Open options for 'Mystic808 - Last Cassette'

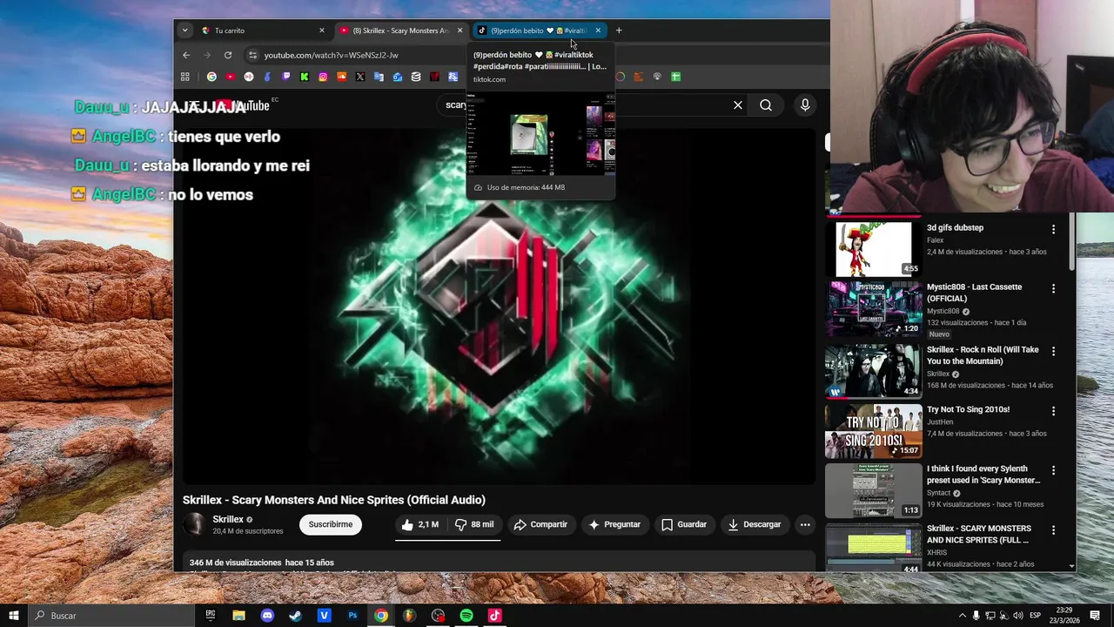(1053, 288)
